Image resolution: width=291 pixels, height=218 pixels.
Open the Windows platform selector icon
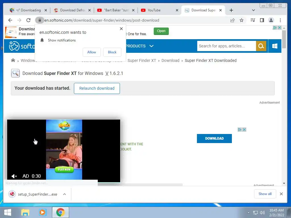tap(275, 46)
